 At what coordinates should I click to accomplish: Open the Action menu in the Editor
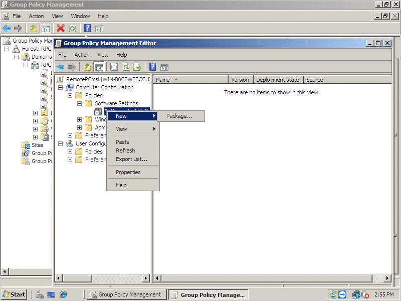point(82,55)
